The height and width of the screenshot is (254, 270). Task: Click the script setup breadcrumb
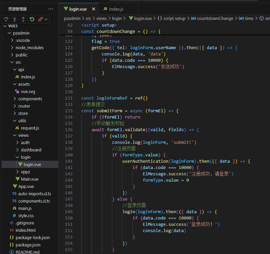pyautogui.click(x=171, y=18)
